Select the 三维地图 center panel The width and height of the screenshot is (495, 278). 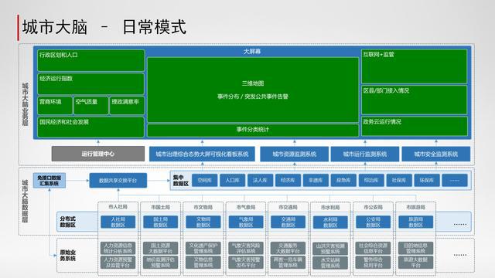253,90
